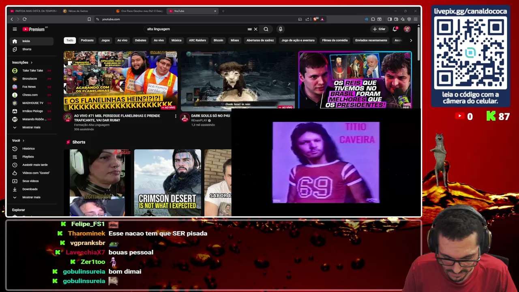
Task: Bookmark the page via bookmark icon
Action: pyautogui.click(x=89, y=19)
